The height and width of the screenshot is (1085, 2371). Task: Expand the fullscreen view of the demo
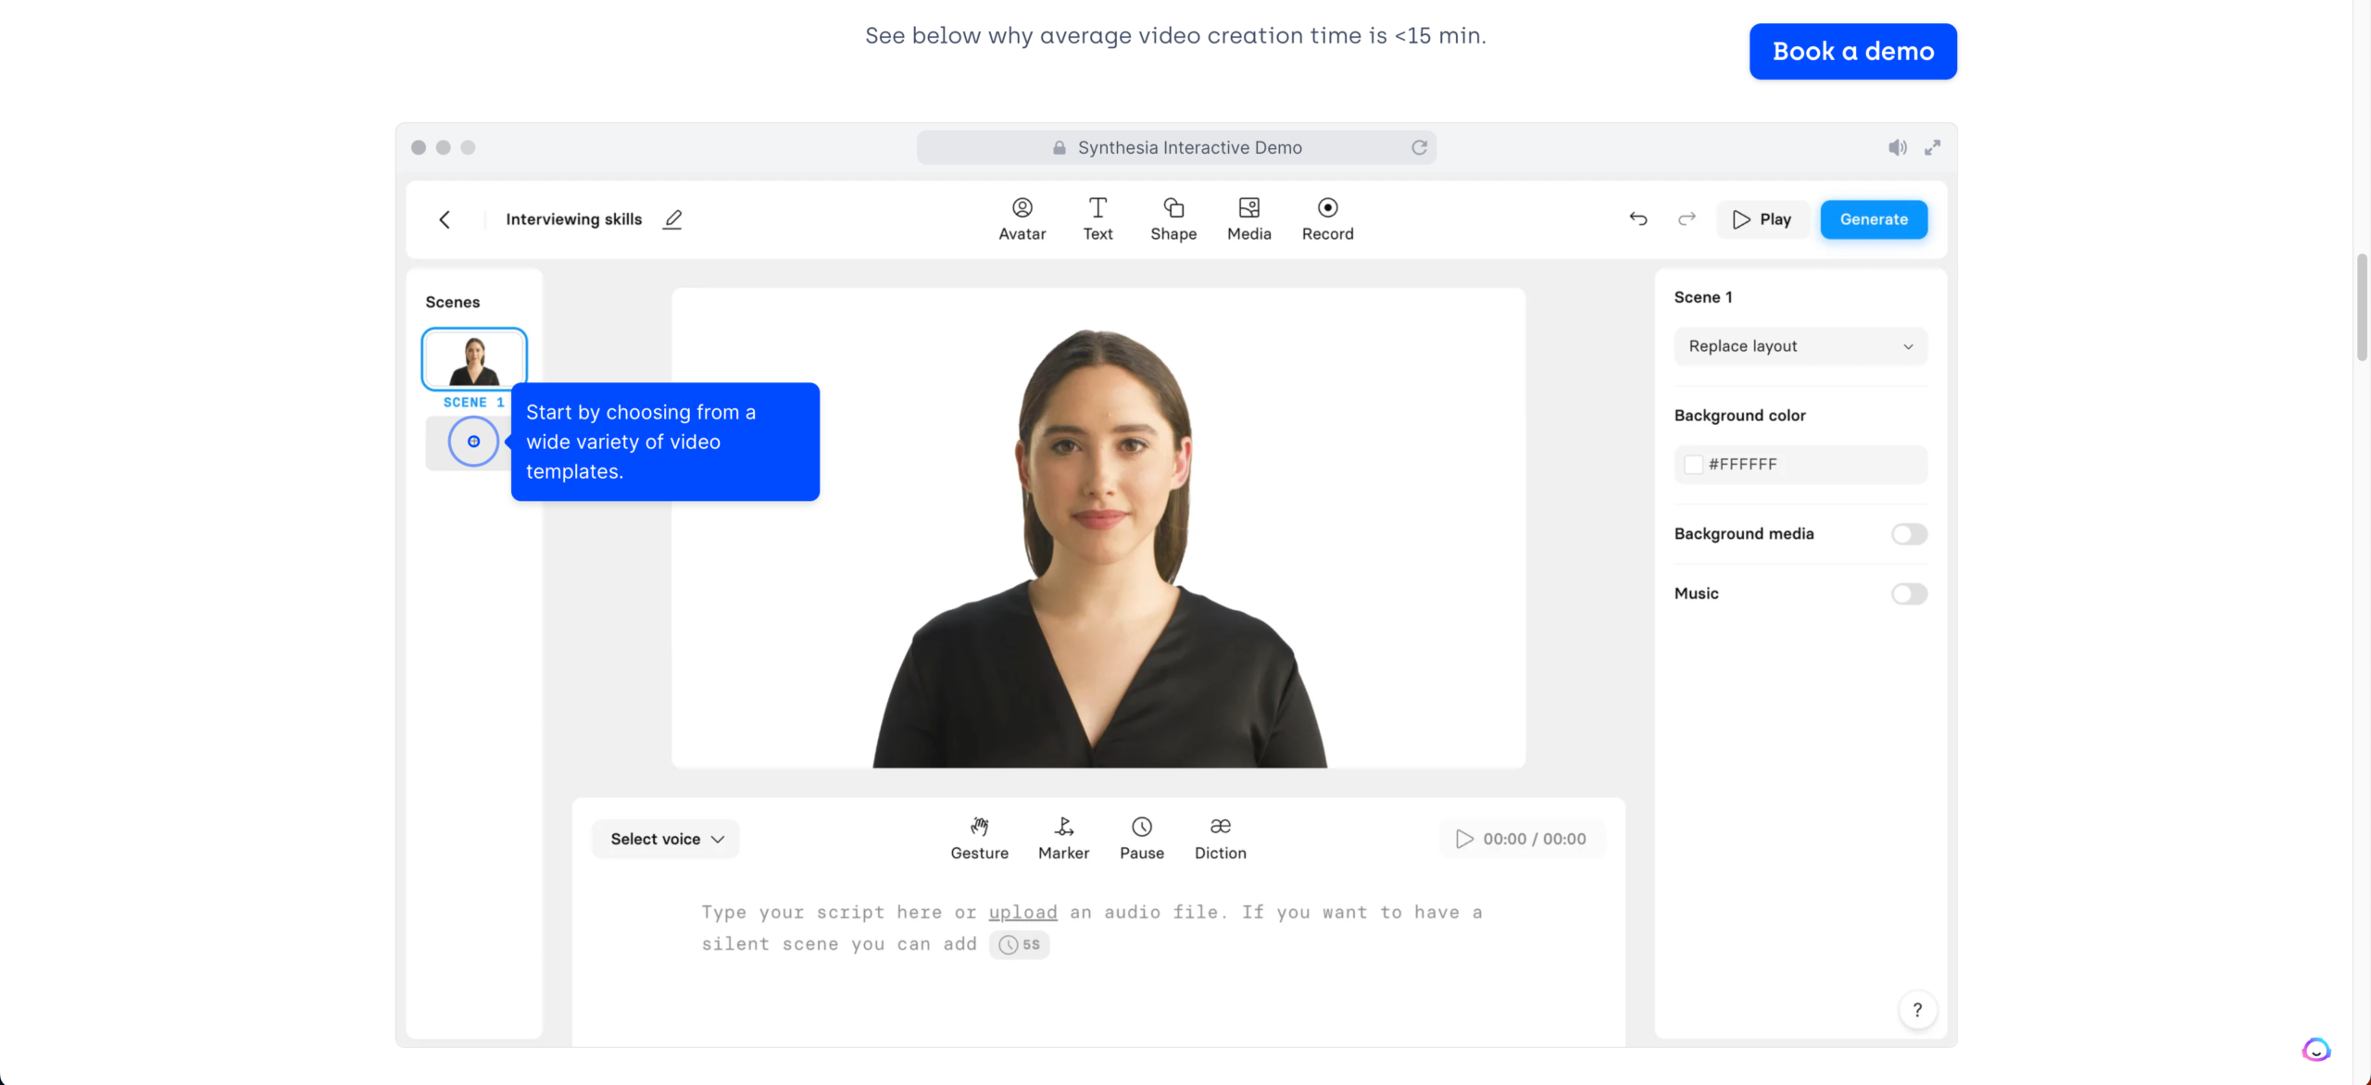pos(1934,147)
